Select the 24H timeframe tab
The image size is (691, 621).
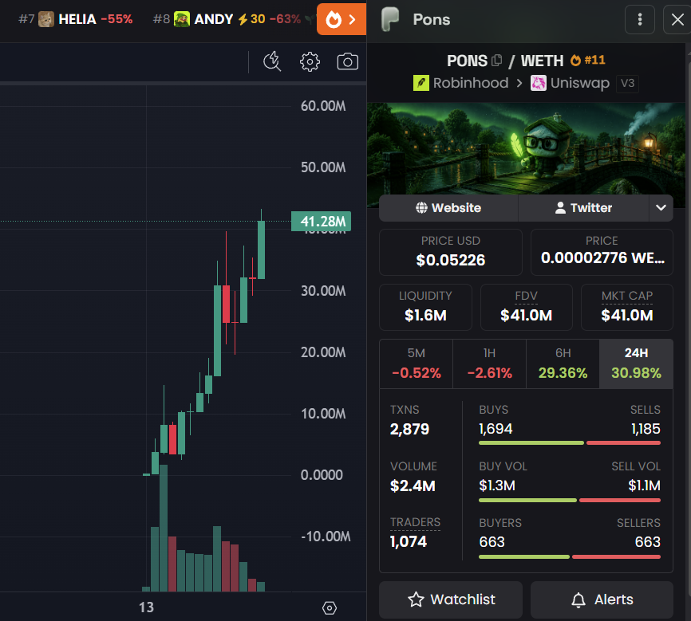tap(636, 364)
